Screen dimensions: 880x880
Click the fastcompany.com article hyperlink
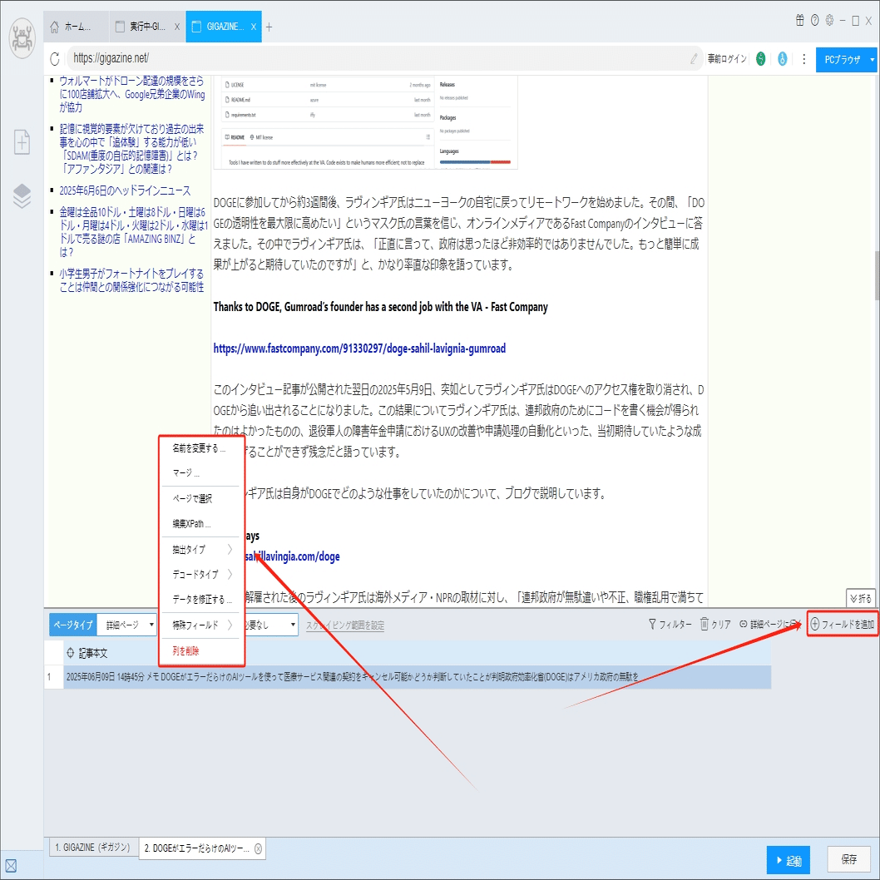click(359, 348)
